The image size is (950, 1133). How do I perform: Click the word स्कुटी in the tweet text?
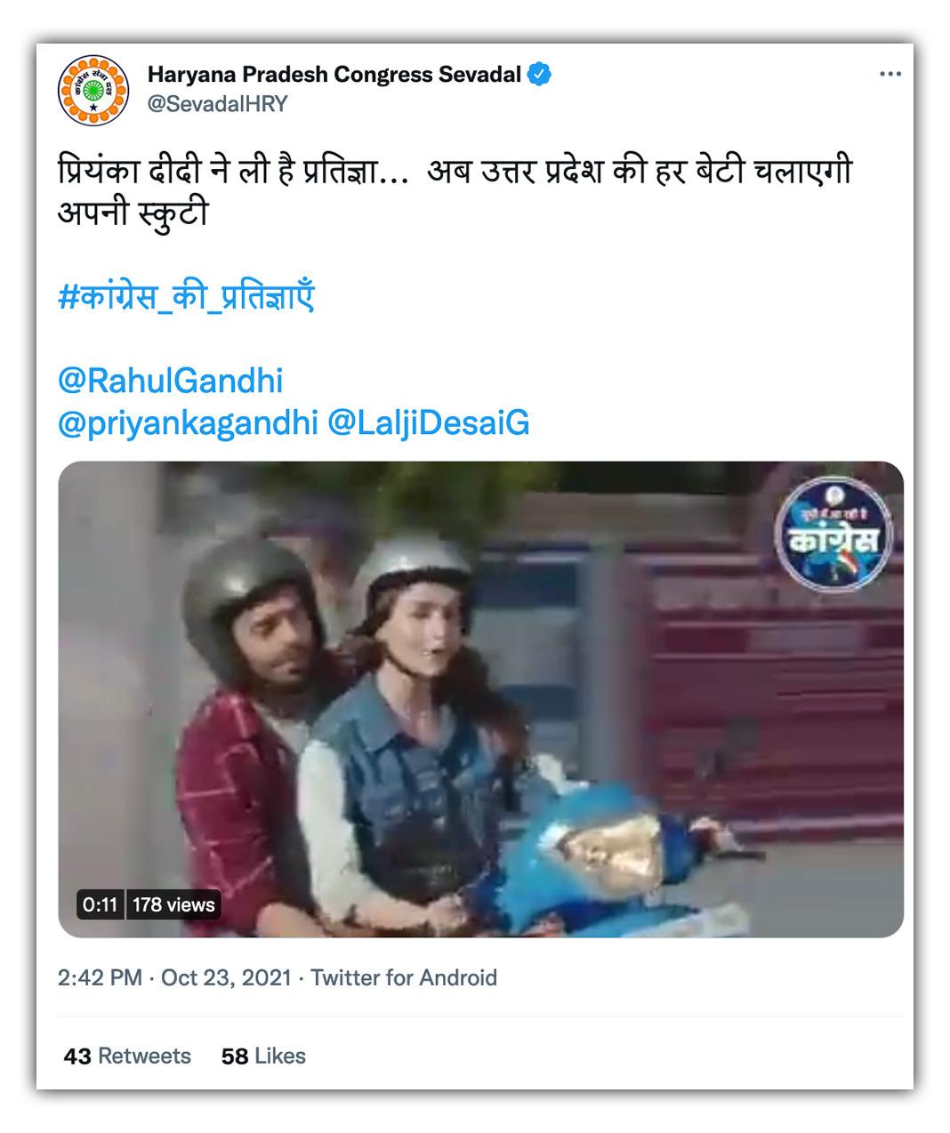click(x=173, y=213)
